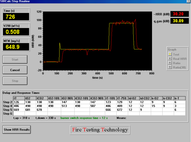The image size is (191, 142).
Task: Select the Real HRR graph option
Action: click(170, 58)
